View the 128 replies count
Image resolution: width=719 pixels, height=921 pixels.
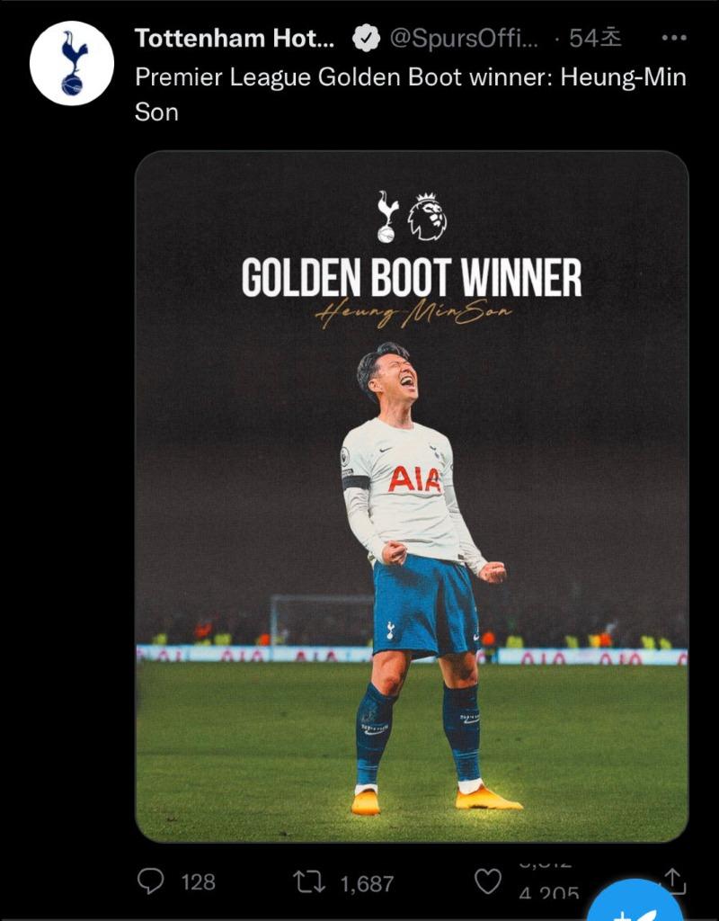pos(199,882)
